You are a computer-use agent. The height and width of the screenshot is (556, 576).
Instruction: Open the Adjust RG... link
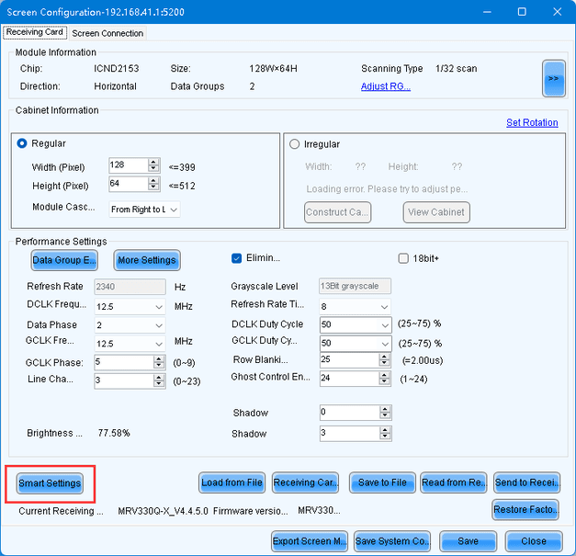[x=385, y=86]
